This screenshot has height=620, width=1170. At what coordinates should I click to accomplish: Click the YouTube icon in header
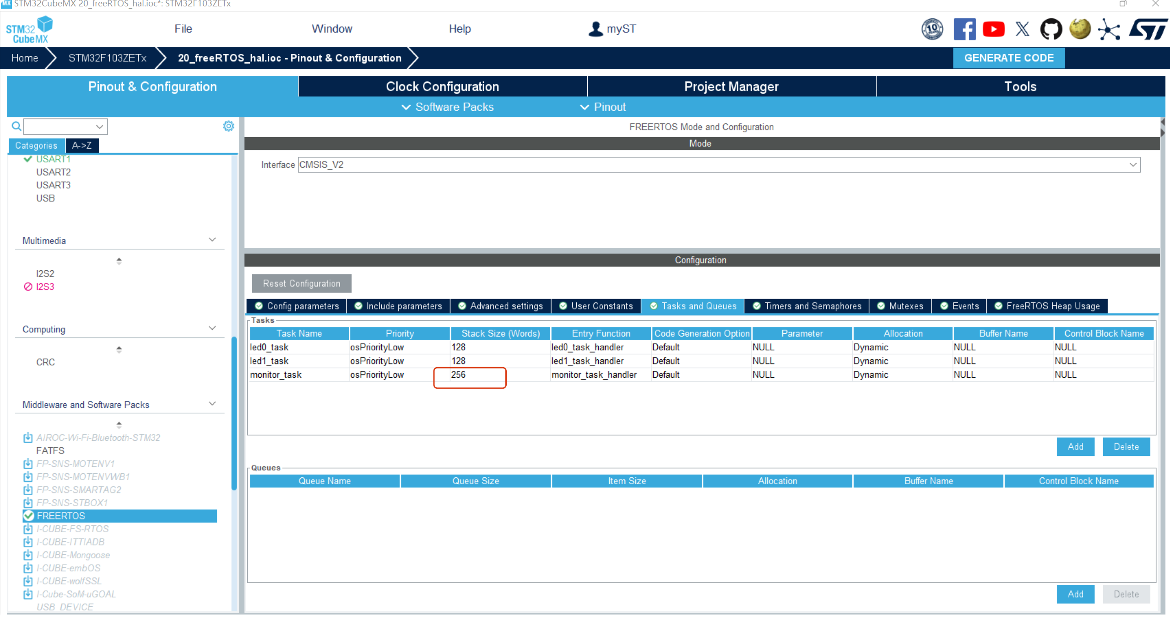[993, 30]
